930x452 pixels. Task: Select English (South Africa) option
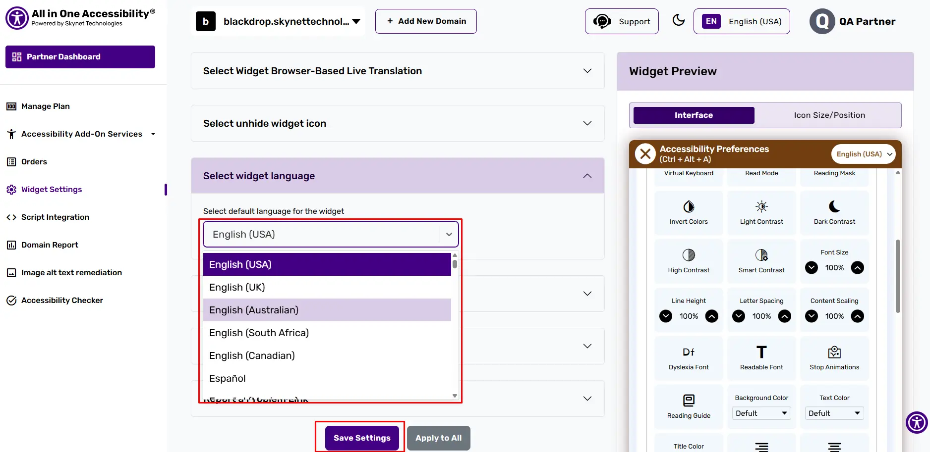click(x=327, y=333)
